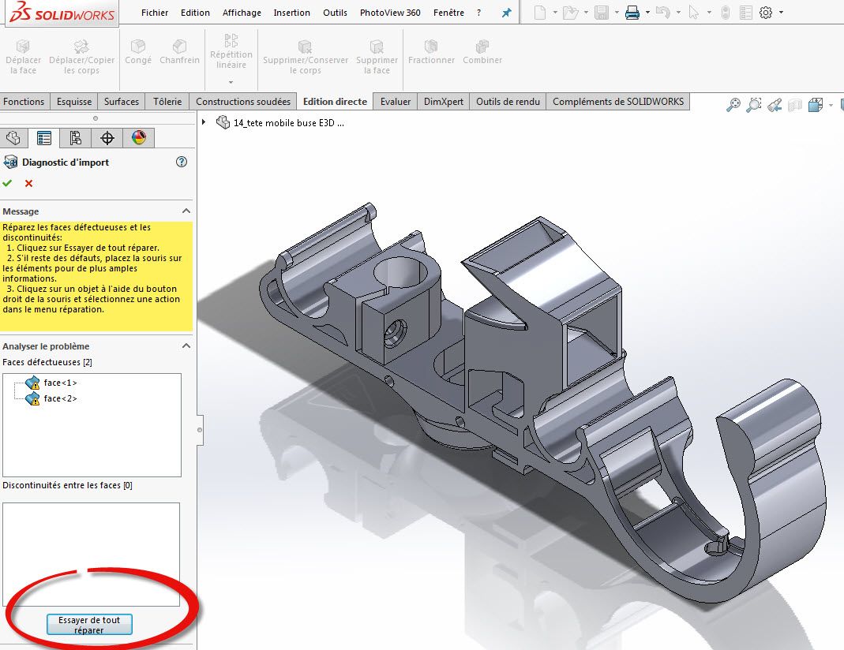Select face<1> in the faulty faces list
This screenshot has width=844, height=650.
click(60, 383)
